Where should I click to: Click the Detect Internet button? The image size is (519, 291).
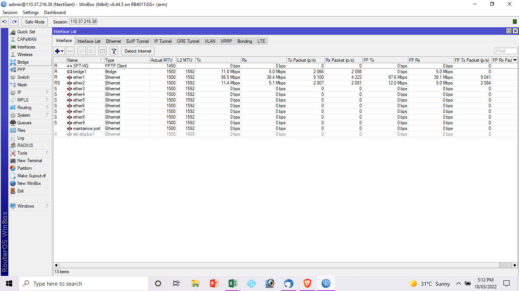pyautogui.click(x=138, y=51)
